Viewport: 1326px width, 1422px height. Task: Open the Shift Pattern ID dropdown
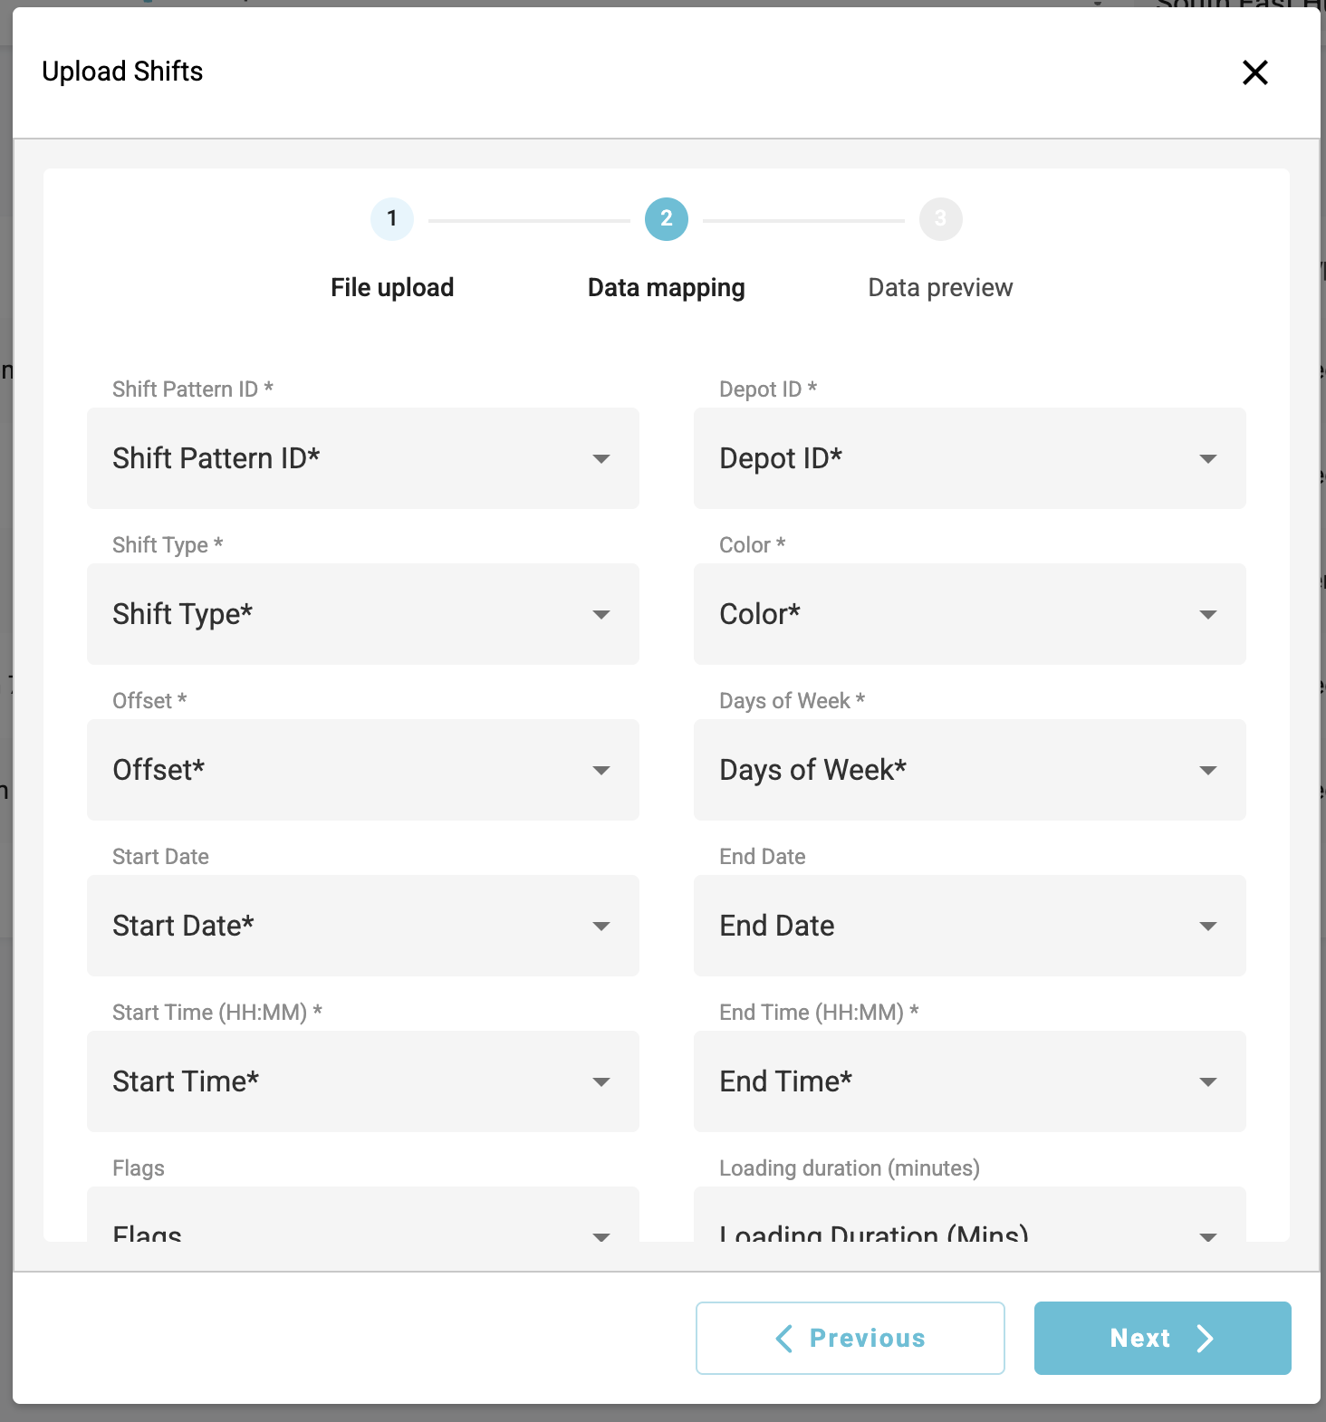[362, 458]
